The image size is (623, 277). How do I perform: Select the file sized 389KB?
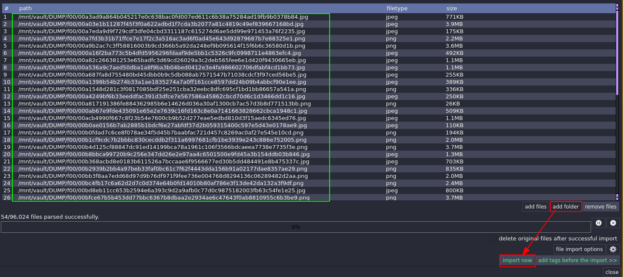(x=308, y=82)
